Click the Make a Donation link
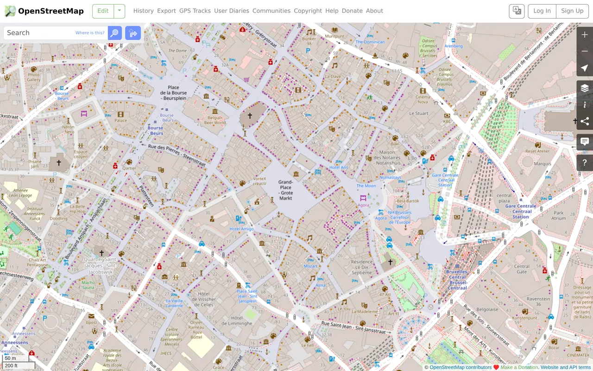Viewport: 593px width, 371px height. click(519, 367)
